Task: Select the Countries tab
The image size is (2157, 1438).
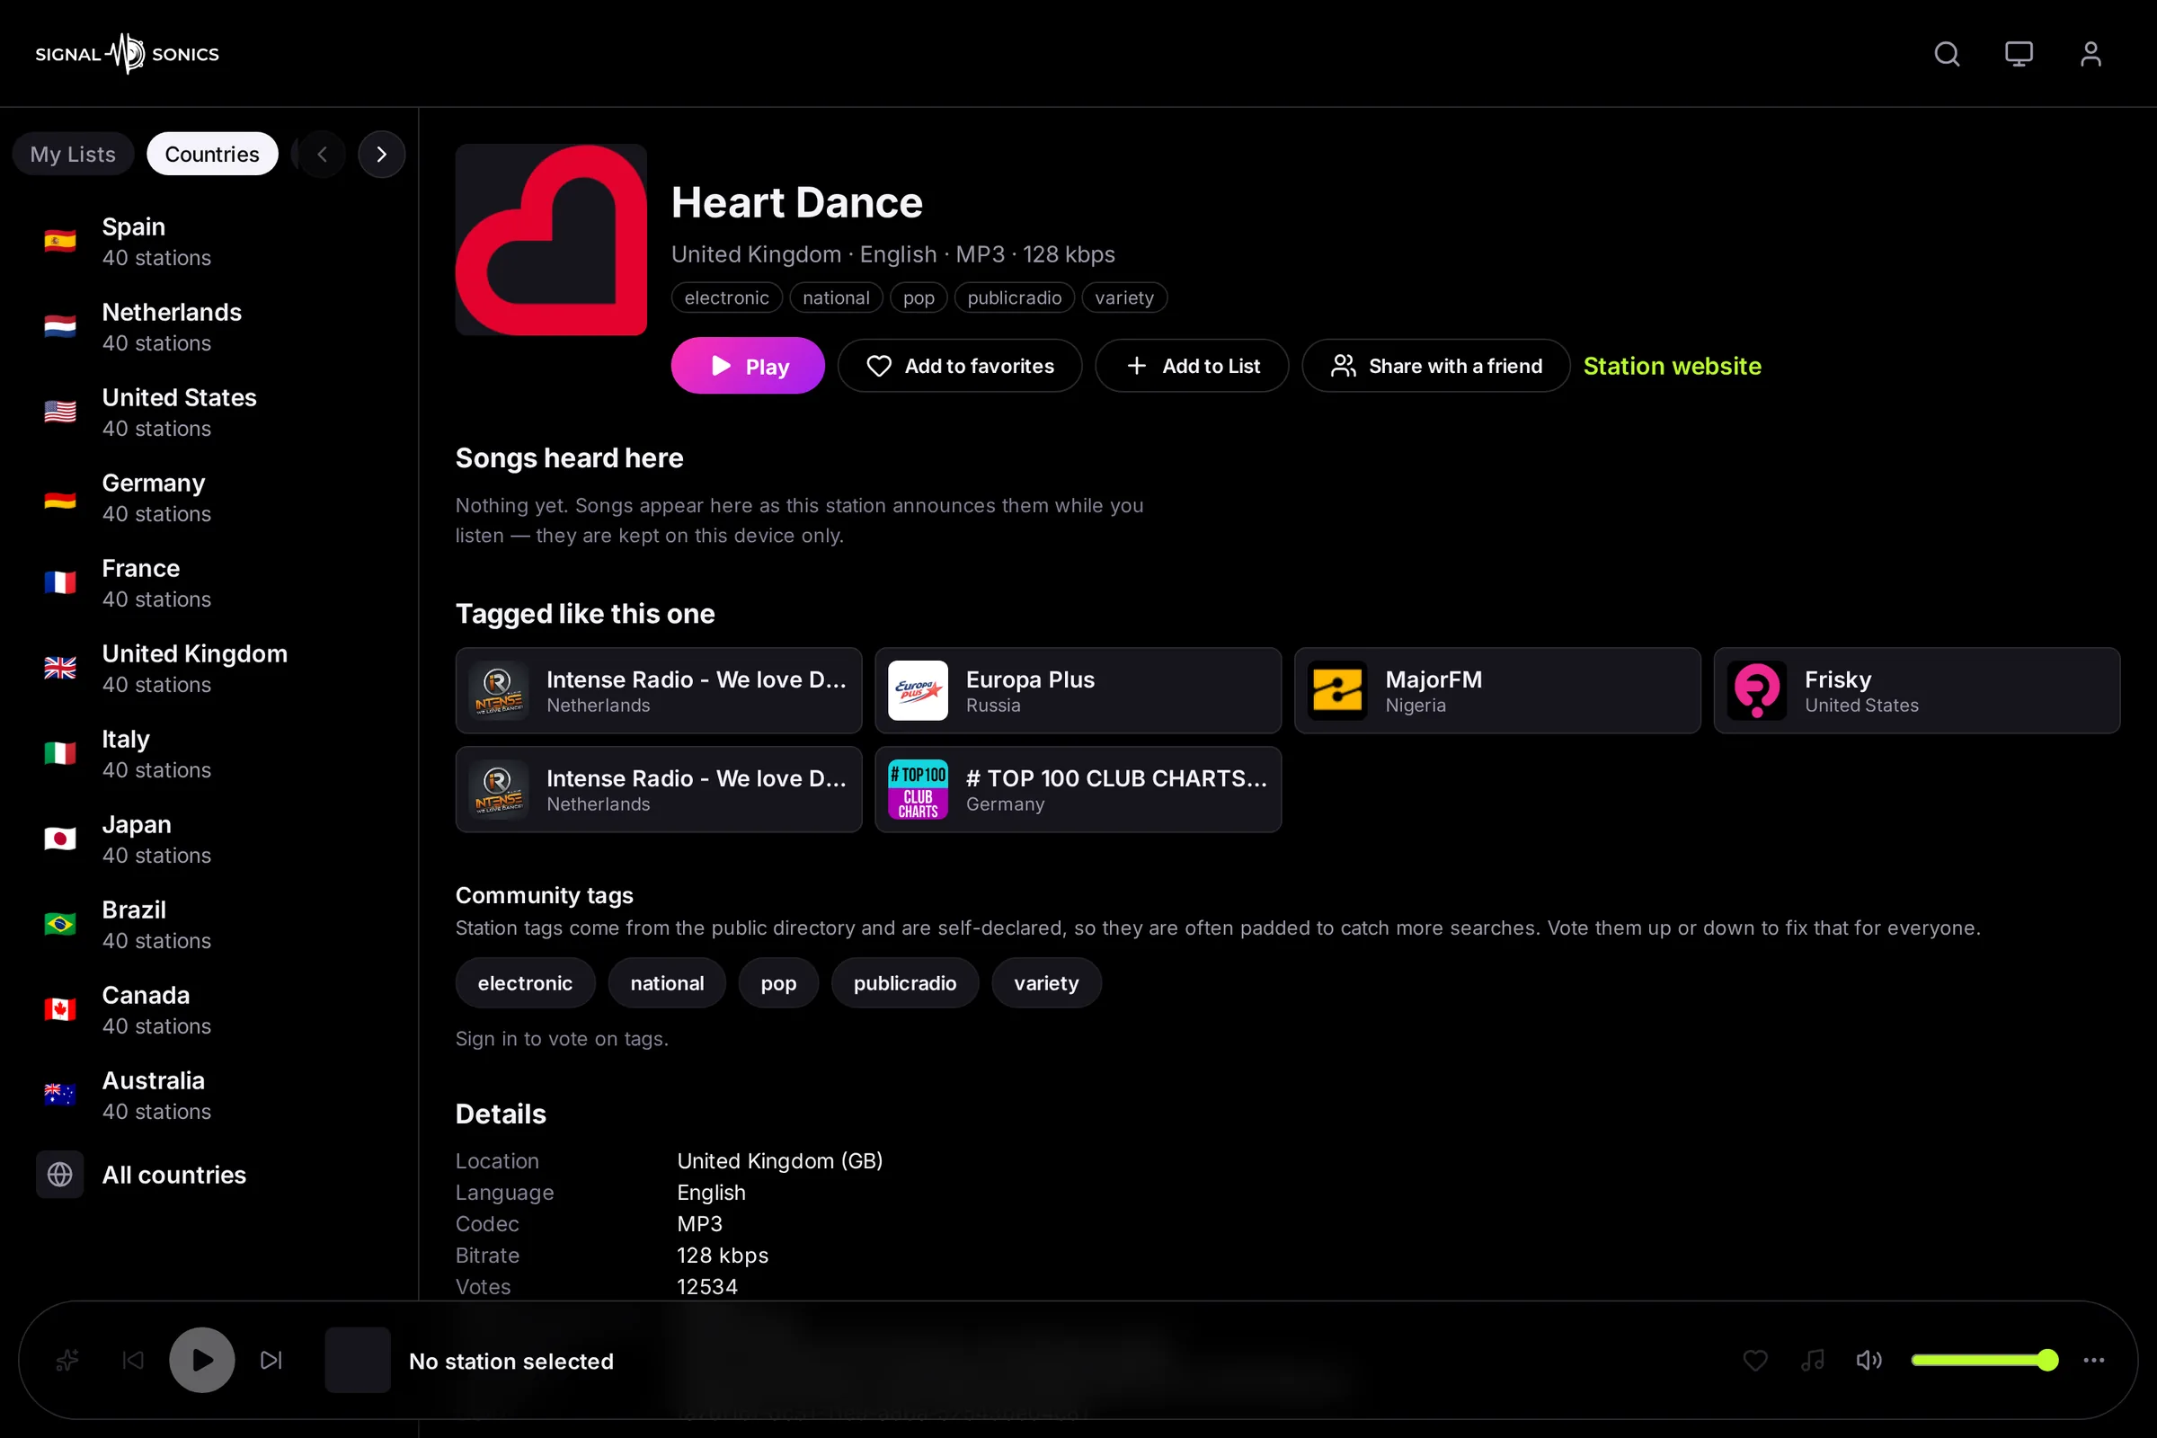Action: click(212, 154)
